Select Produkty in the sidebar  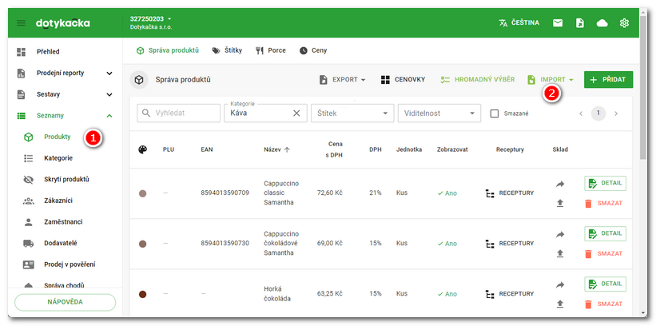point(58,137)
